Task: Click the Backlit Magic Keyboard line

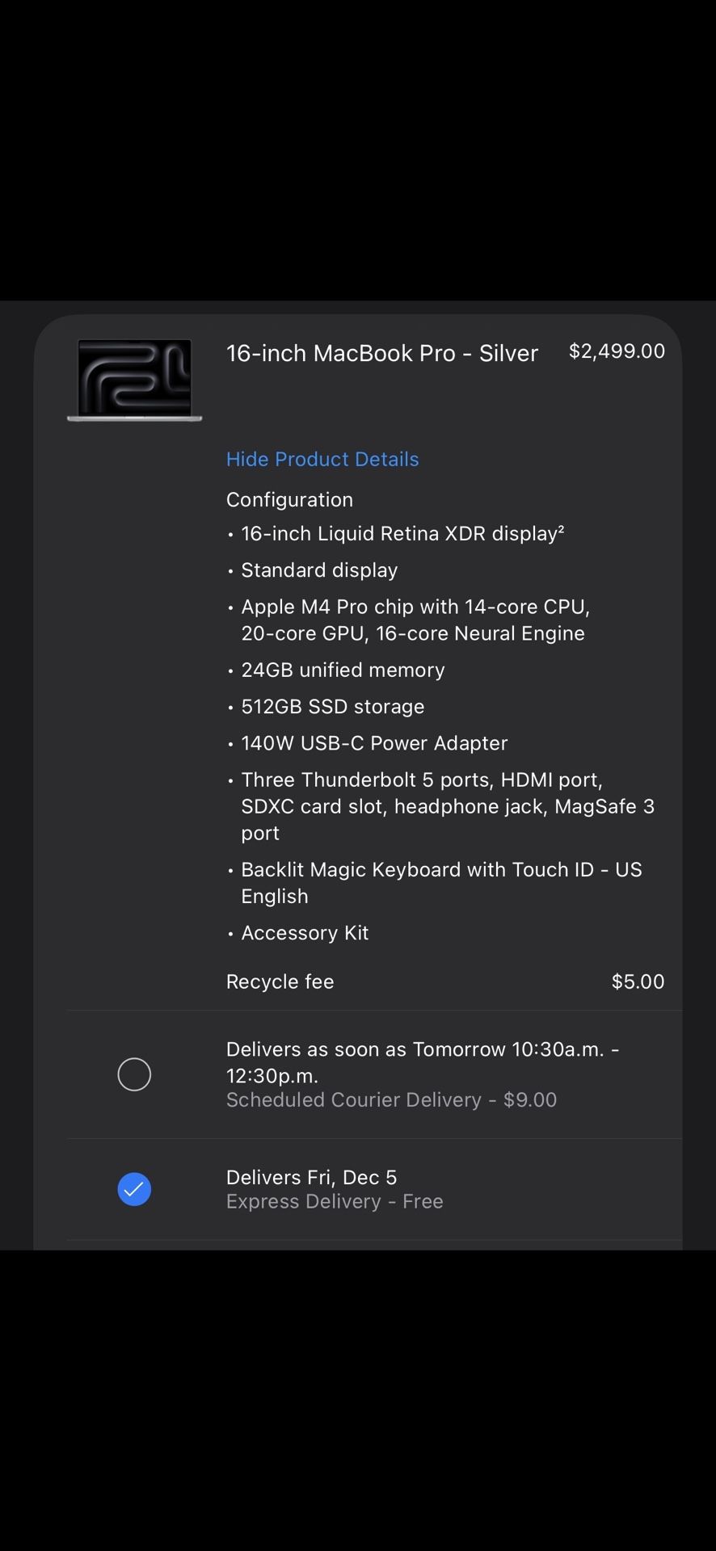Action: pyautogui.click(x=441, y=882)
